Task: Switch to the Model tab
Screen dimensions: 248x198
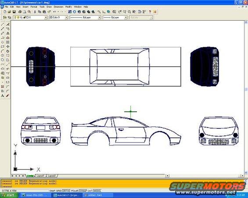Action: (30, 176)
